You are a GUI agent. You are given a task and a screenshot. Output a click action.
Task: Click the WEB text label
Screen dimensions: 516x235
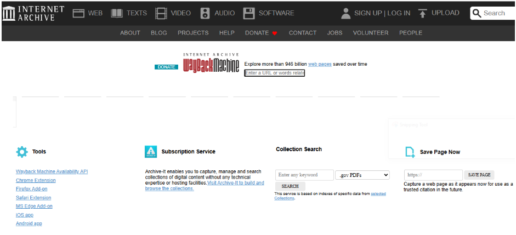(95, 13)
